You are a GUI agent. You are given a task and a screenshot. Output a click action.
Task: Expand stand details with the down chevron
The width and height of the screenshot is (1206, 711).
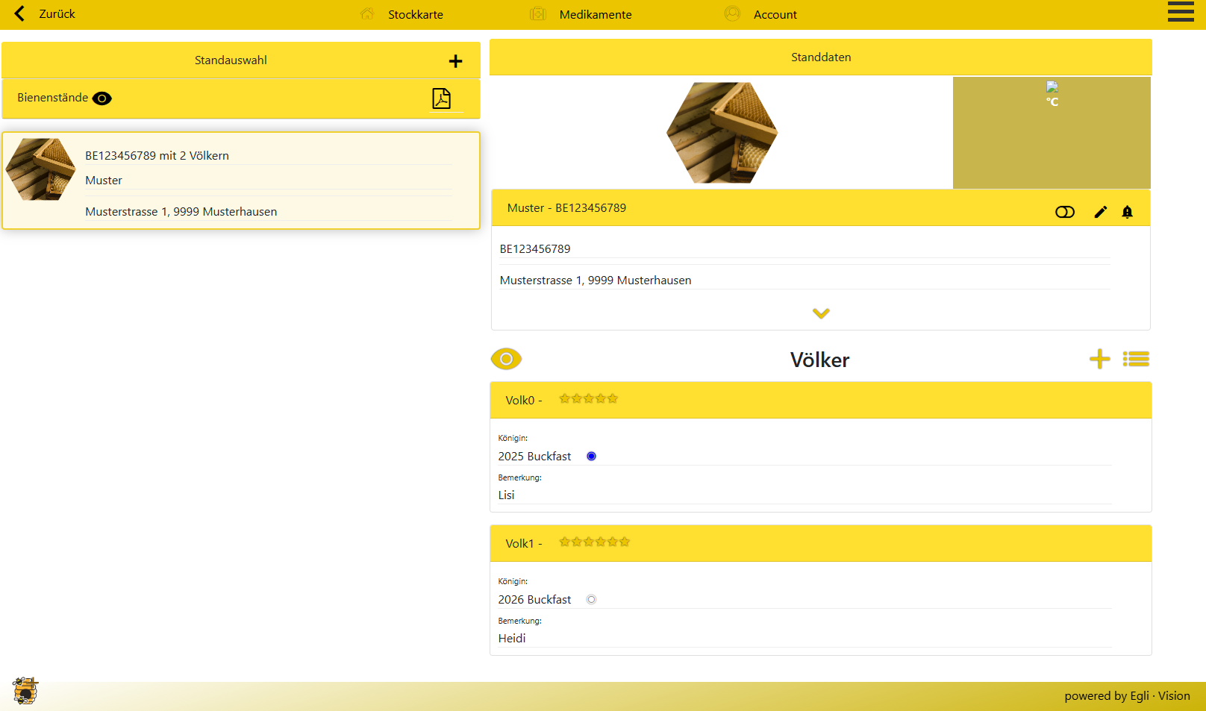pyautogui.click(x=821, y=313)
